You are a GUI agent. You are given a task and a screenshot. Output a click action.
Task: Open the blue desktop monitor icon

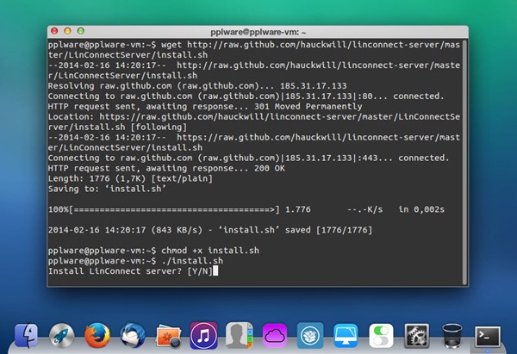pos(346,336)
